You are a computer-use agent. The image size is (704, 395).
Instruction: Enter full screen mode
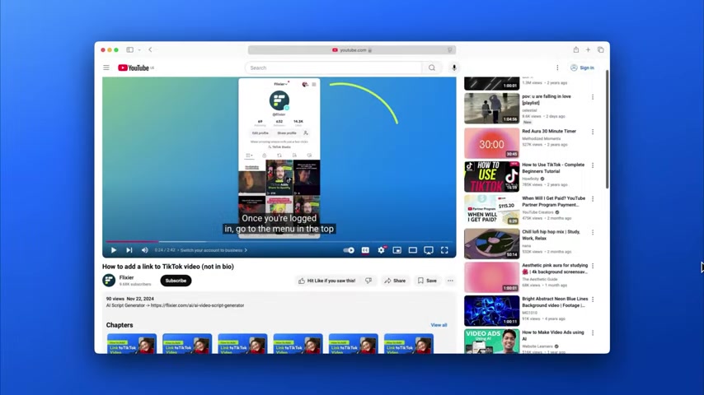(x=444, y=250)
